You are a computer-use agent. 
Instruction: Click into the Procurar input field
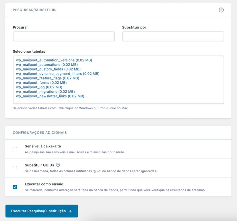pos(63,36)
